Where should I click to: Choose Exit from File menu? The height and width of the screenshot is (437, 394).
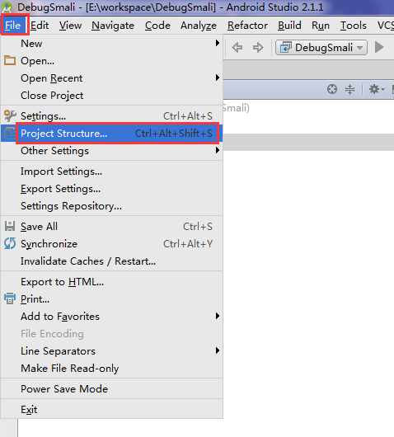click(x=111, y=409)
